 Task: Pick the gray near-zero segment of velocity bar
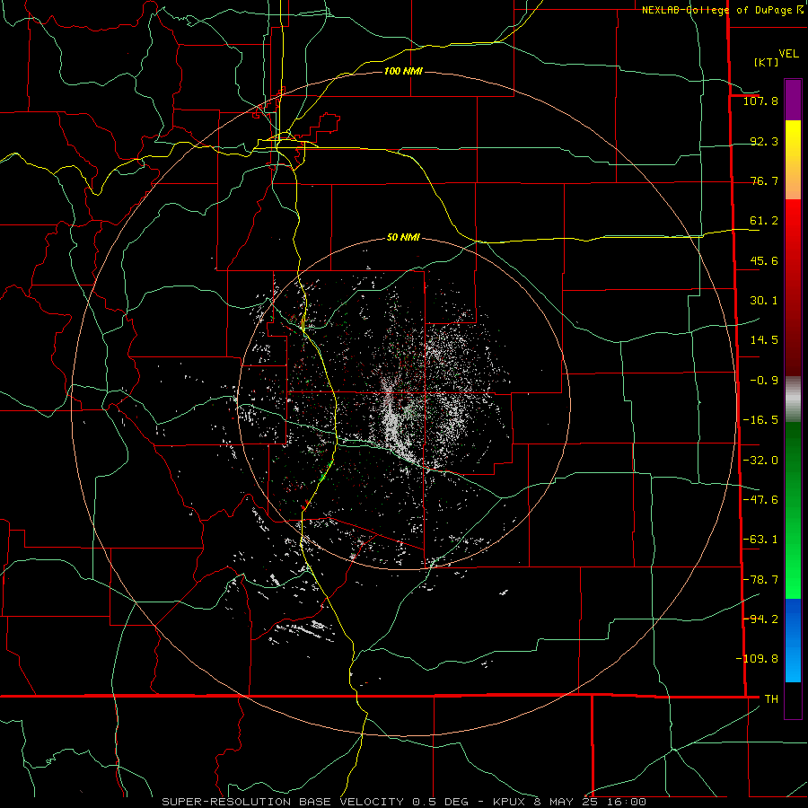pyautogui.click(x=793, y=400)
